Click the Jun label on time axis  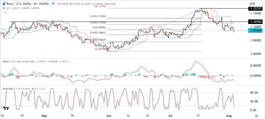(x=109, y=116)
